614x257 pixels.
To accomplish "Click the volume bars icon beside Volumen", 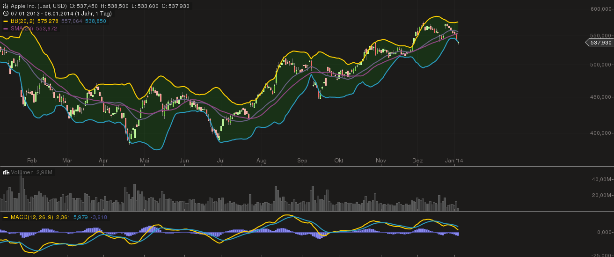I will point(6,172).
